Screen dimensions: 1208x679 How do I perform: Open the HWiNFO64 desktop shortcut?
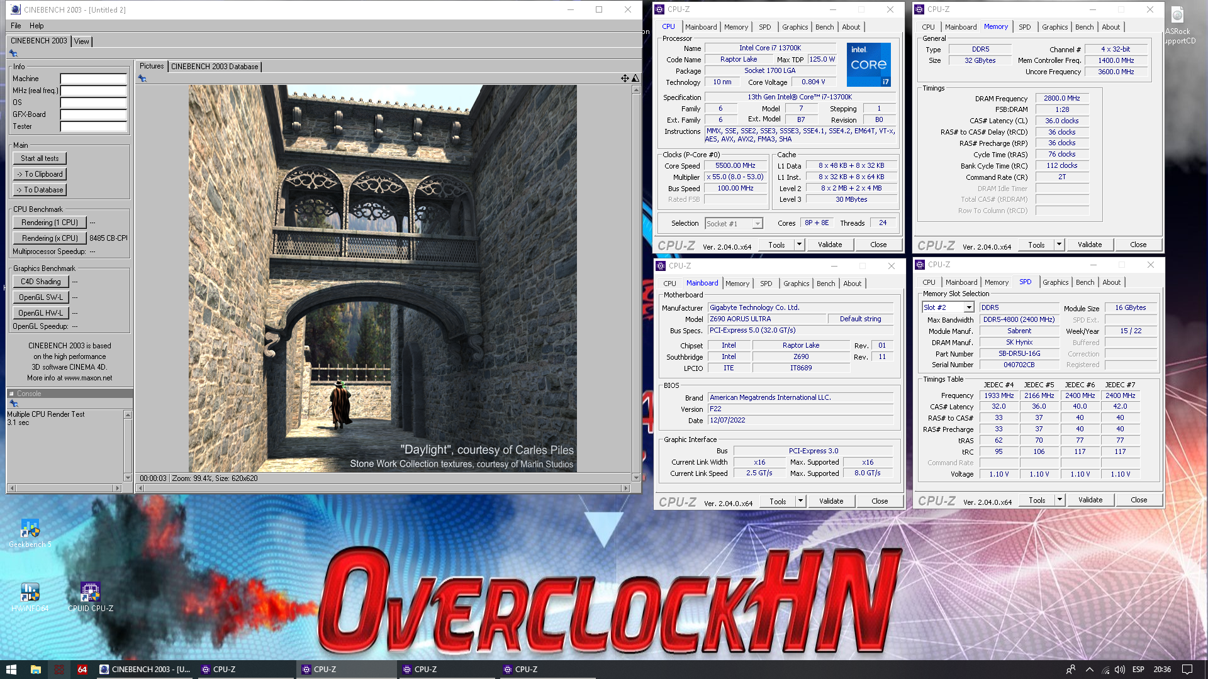click(30, 597)
